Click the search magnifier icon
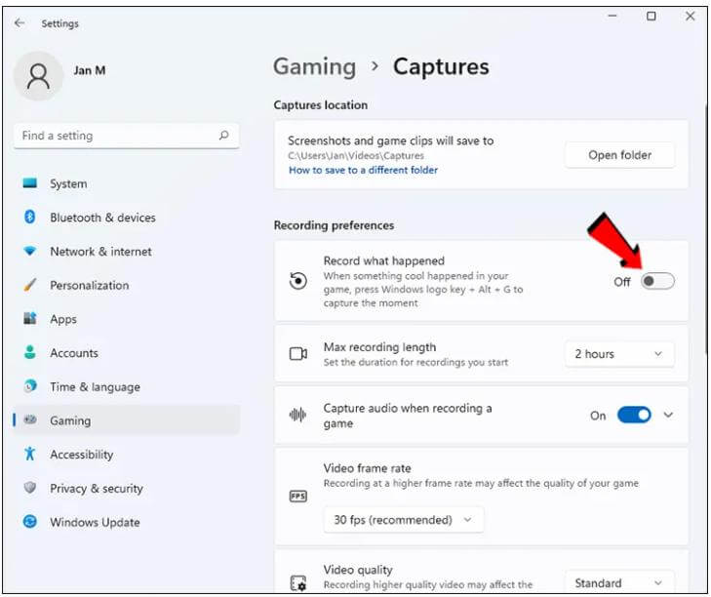Viewport: 711px width, 597px height. click(x=223, y=136)
